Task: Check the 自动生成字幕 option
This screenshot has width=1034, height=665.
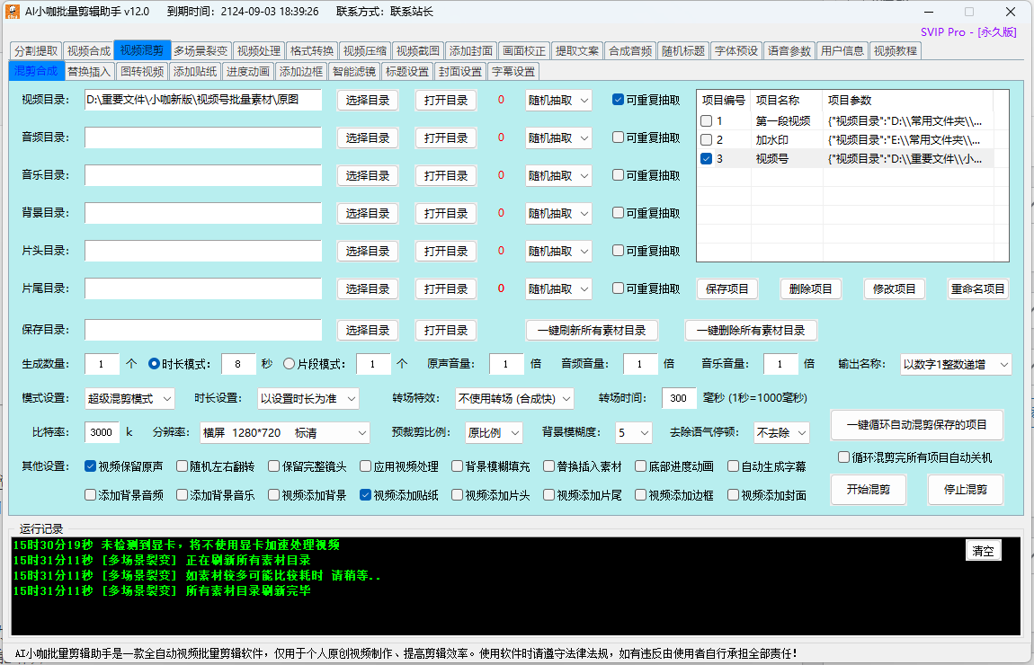Action: click(x=734, y=466)
